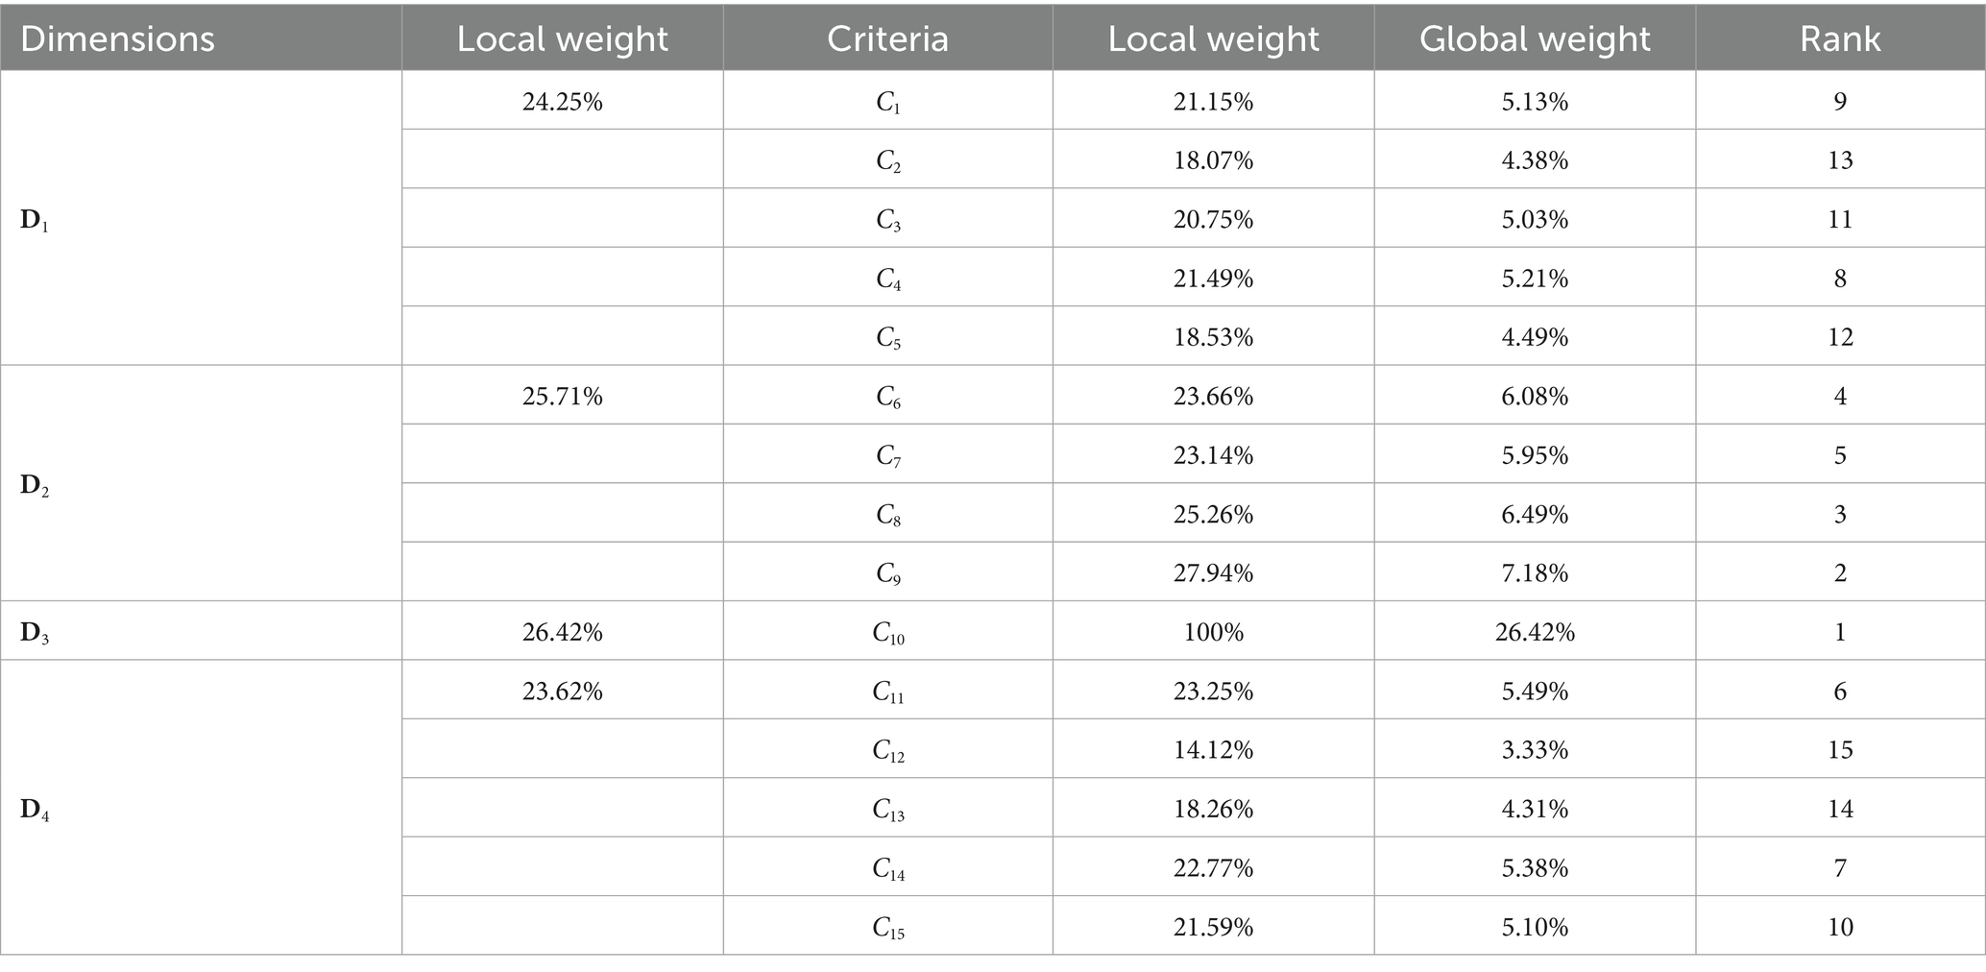Select the 25.71% local weight cell
The image size is (1986, 972).
[x=563, y=396]
